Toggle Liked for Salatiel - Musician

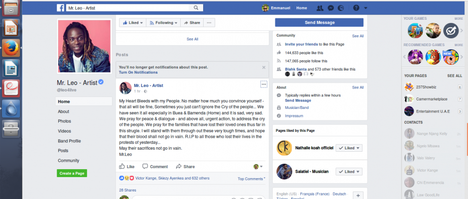tap(349, 171)
